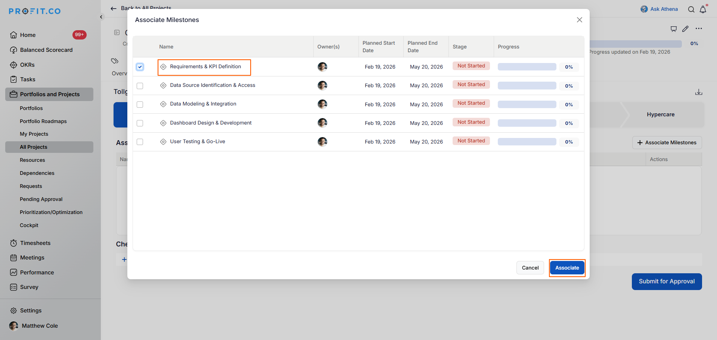Open the comments icon in header
The width and height of the screenshot is (717, 340).
[x=674, y=29]
